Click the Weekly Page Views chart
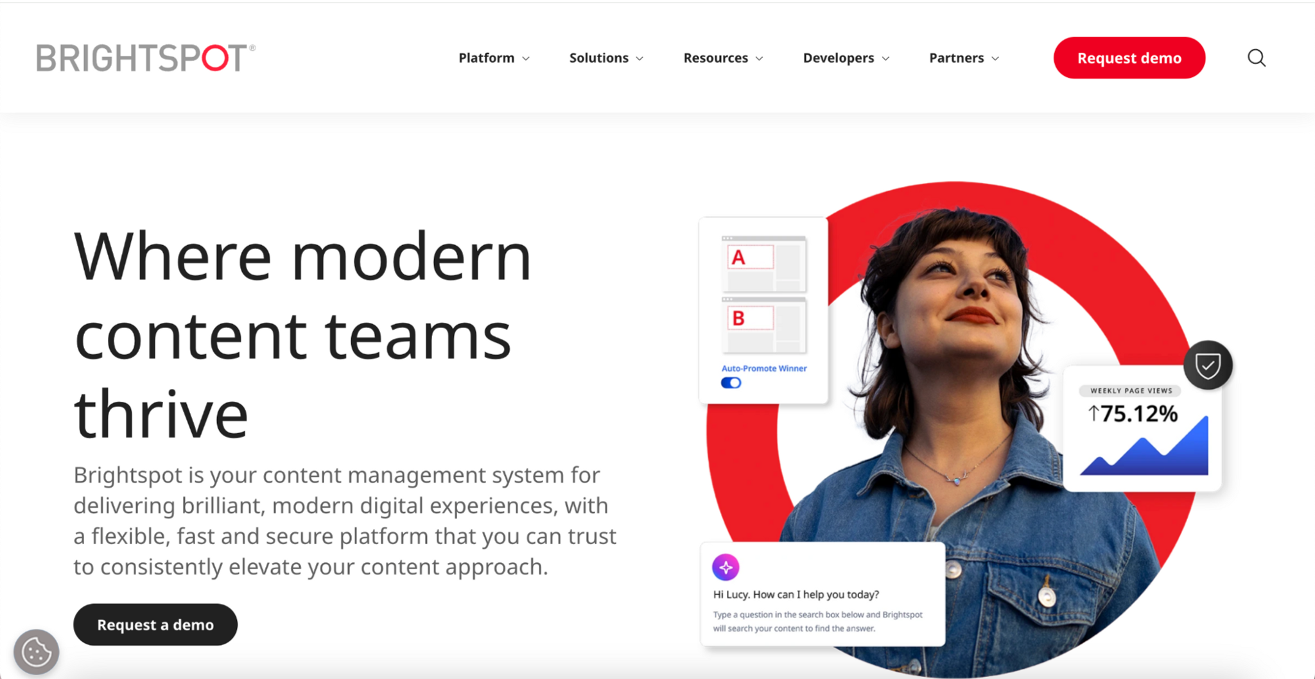Viewport: 1315px width, 679px height. [x=1144, y=446]
